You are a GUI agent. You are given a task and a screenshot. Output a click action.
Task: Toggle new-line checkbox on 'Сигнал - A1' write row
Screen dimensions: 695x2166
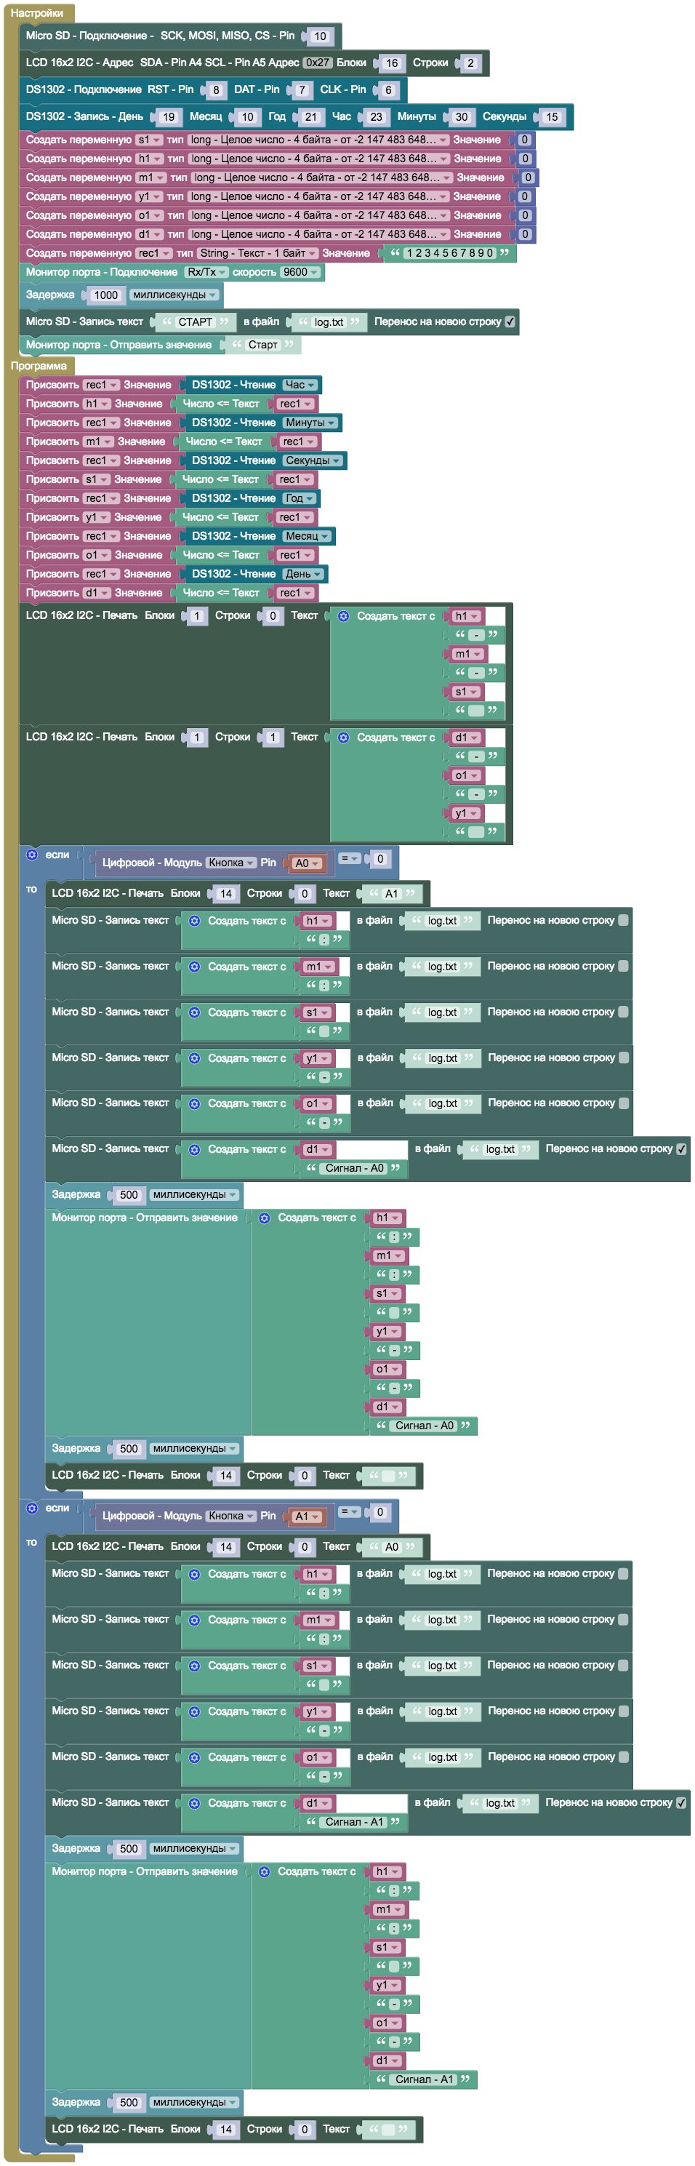coord(680,1802)
